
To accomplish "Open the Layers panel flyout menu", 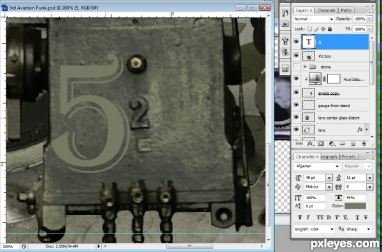I will click(x=371, y=12).
